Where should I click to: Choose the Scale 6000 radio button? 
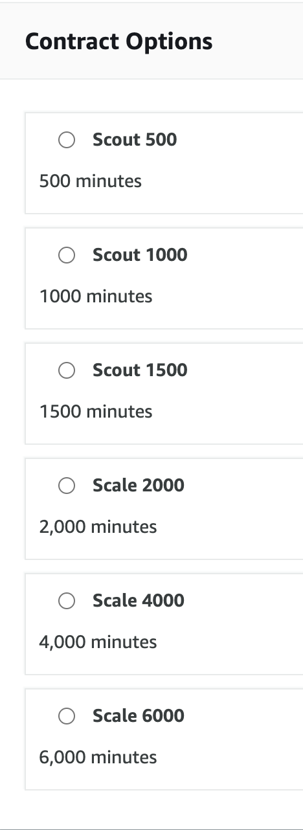click(x=67, y=716)
